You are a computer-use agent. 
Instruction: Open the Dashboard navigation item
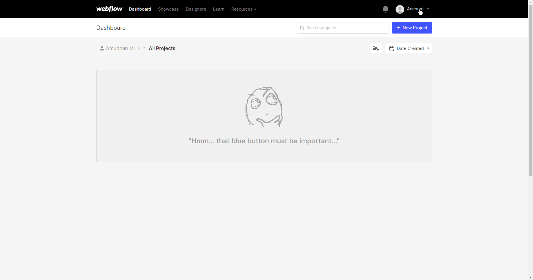tap(140, 9)
